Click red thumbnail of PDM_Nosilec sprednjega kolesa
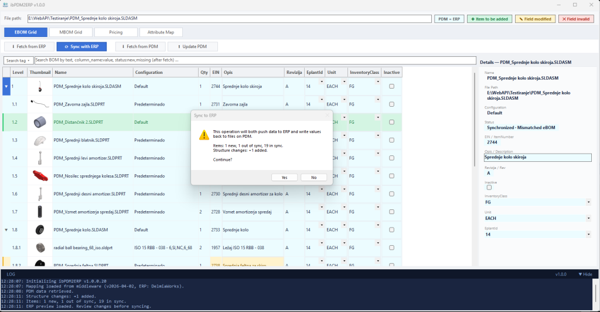Viewport: 600px width, 312px height. click(x=40, y=176)
